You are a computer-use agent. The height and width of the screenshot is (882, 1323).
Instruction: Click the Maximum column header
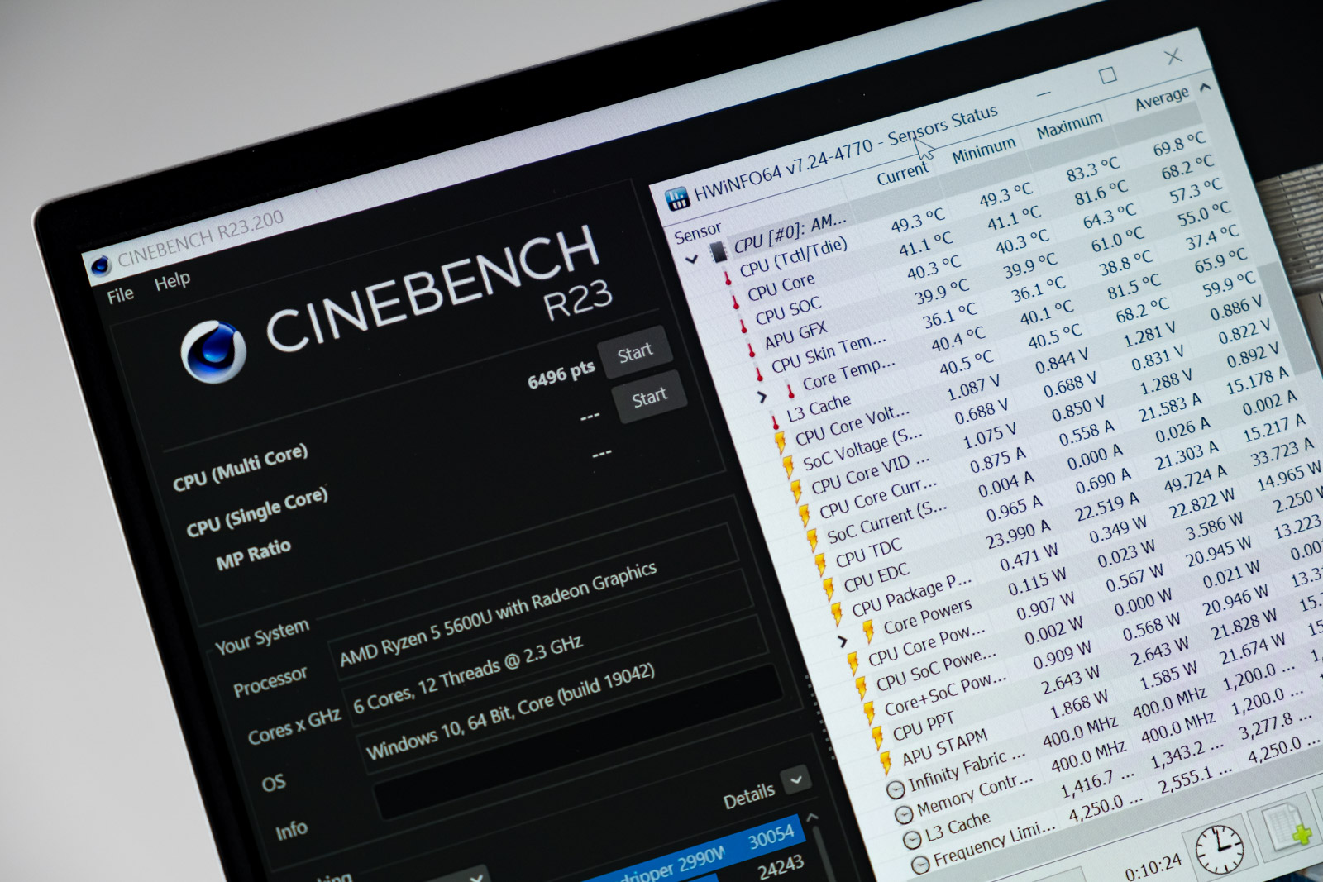pos(1070,126)
